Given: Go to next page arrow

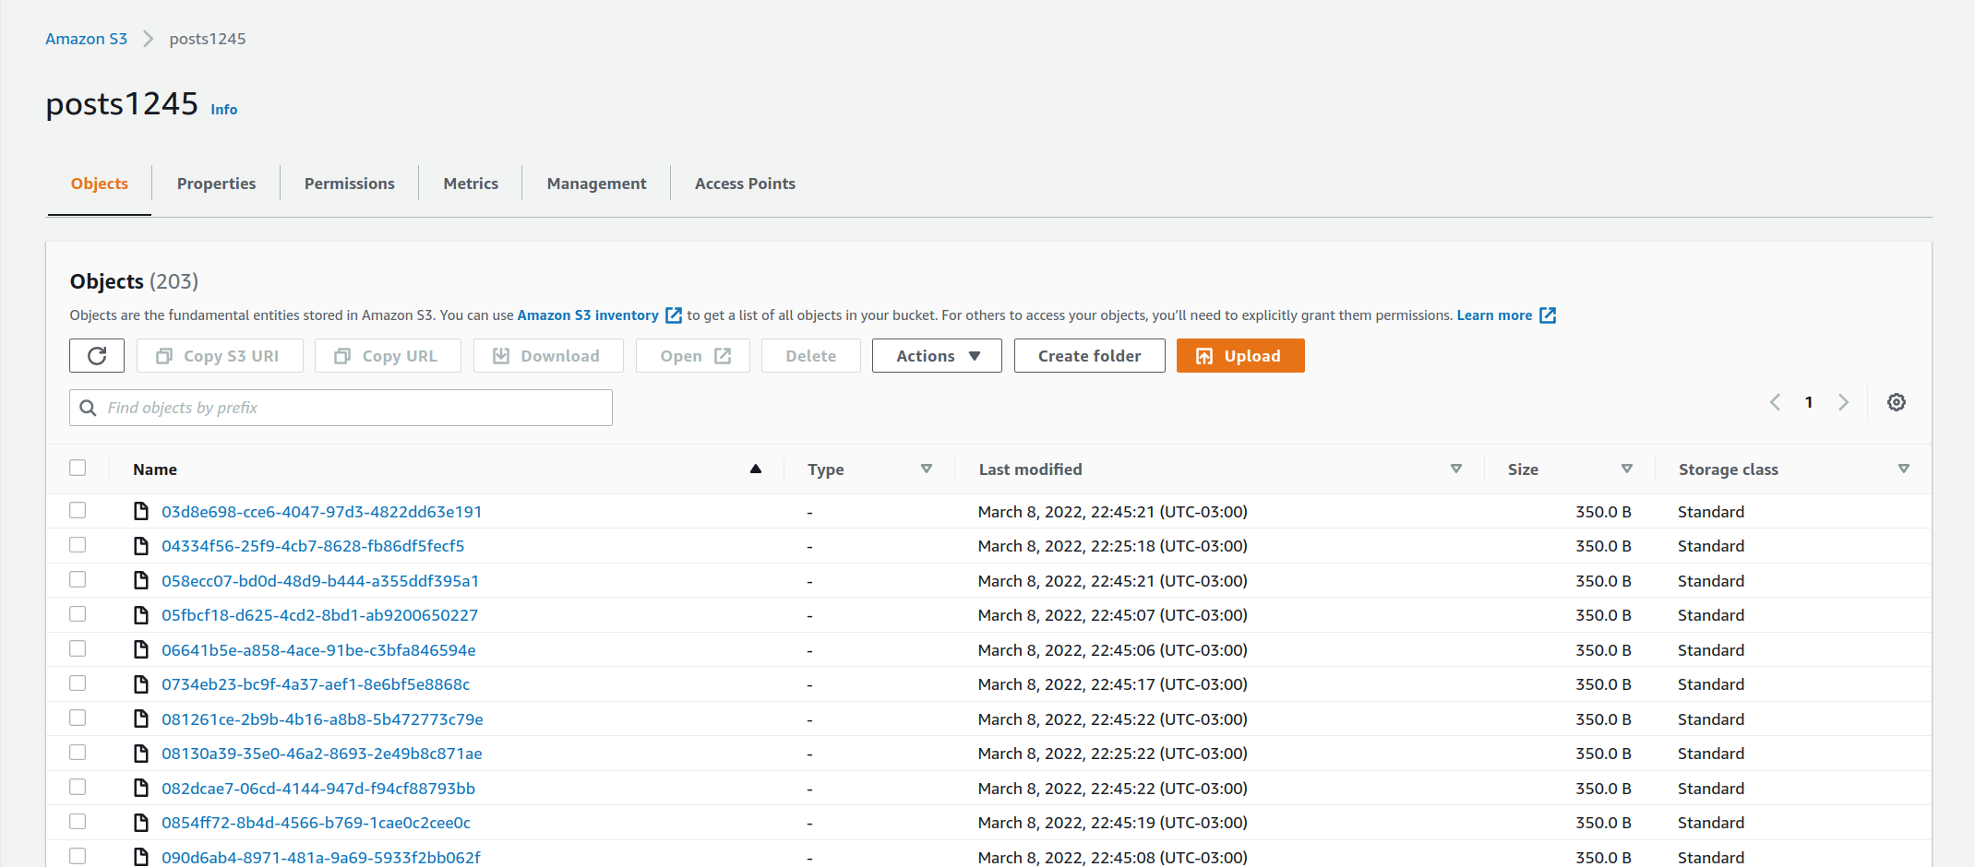Looking at the screenshot, I should pyautogui.click(x=1843, y=402).
